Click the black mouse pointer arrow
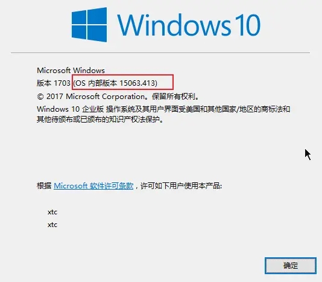Image resolution: width=322 pixels, height=282 pixels. [x=308, y=155]
